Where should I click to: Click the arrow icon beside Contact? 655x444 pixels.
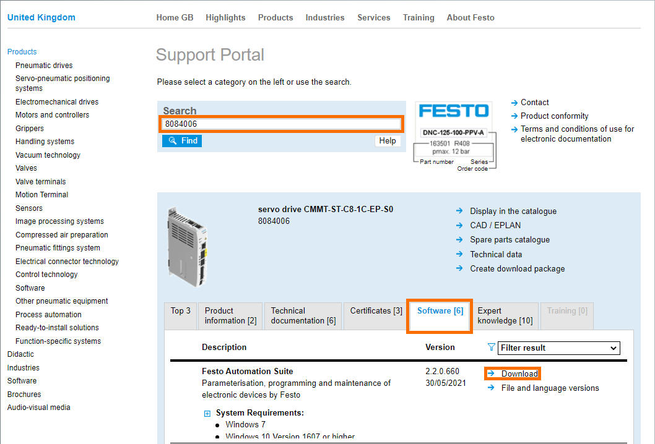click(x=515, y=102)
